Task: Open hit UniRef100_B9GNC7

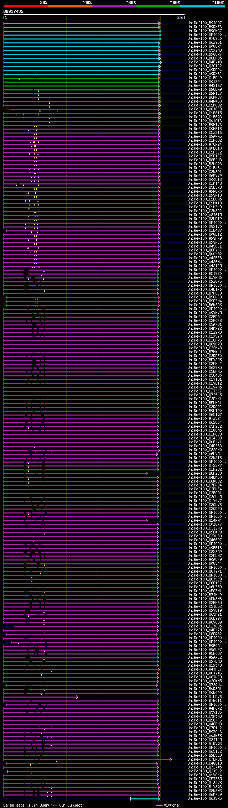Action: [204, 31]
